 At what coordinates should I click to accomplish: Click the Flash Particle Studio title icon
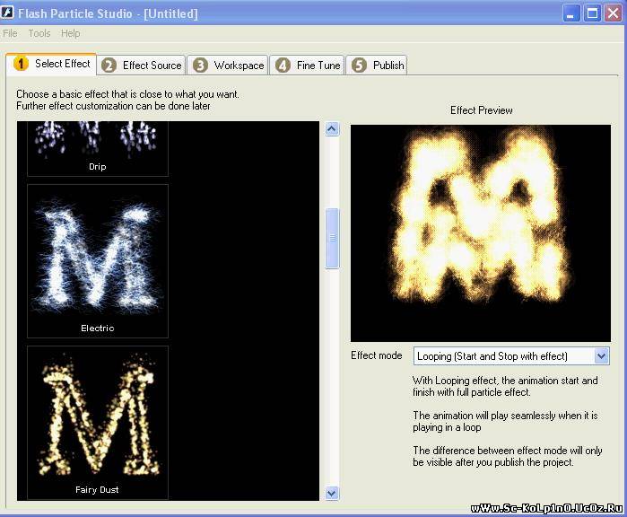pyautogui.click(x=7, y=13)
